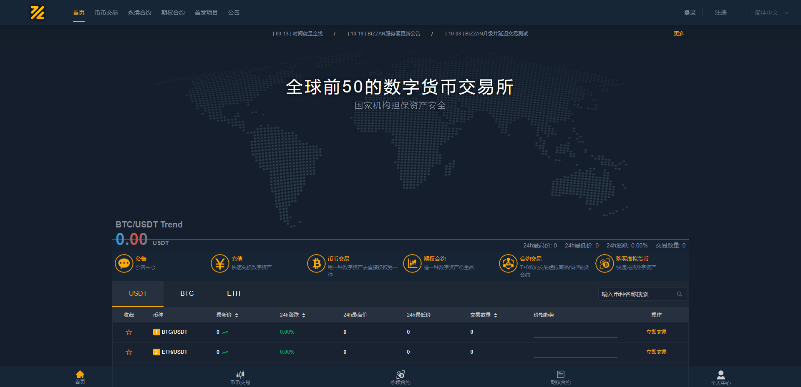The height and width of the screenshot is (387, 801).
Task: Toggle favorite star for ETH/USDT
Action: tap(129, 352)
